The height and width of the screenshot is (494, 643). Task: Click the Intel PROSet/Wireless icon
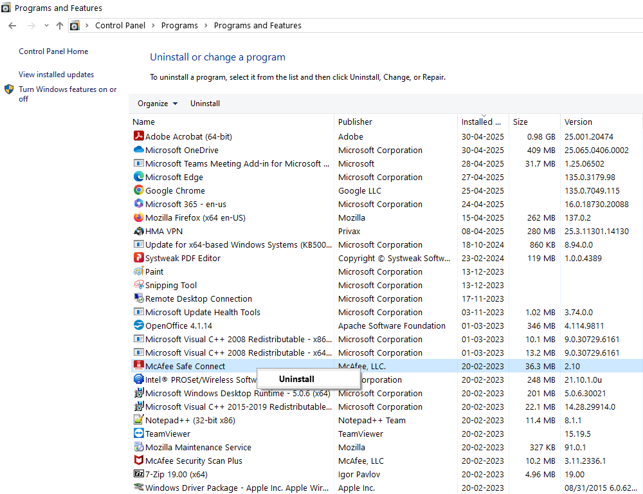click(x=139, y=379)
